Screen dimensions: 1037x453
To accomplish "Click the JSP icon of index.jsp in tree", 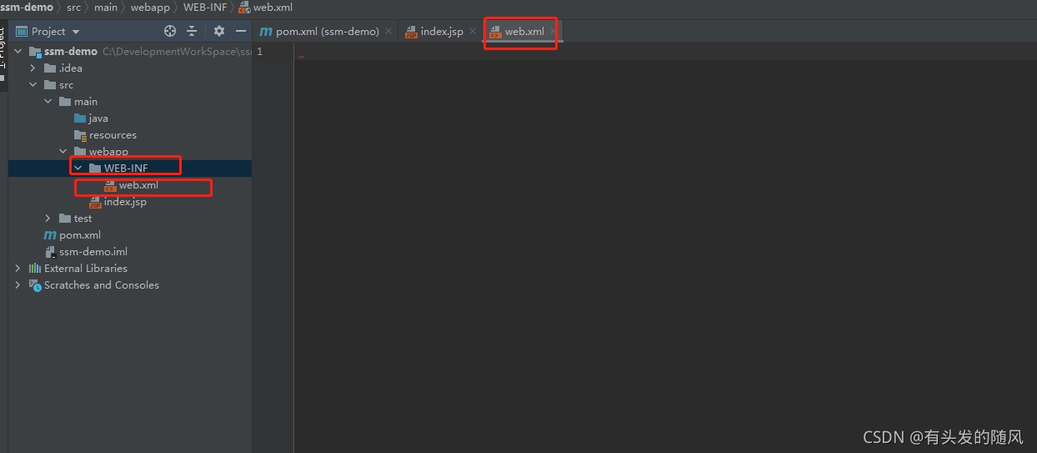I will coord(95,201).
